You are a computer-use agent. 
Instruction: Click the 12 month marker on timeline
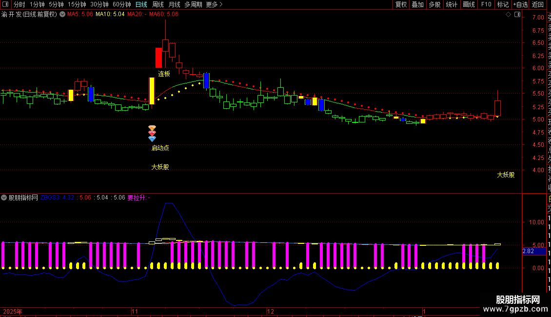coord(270,311)
